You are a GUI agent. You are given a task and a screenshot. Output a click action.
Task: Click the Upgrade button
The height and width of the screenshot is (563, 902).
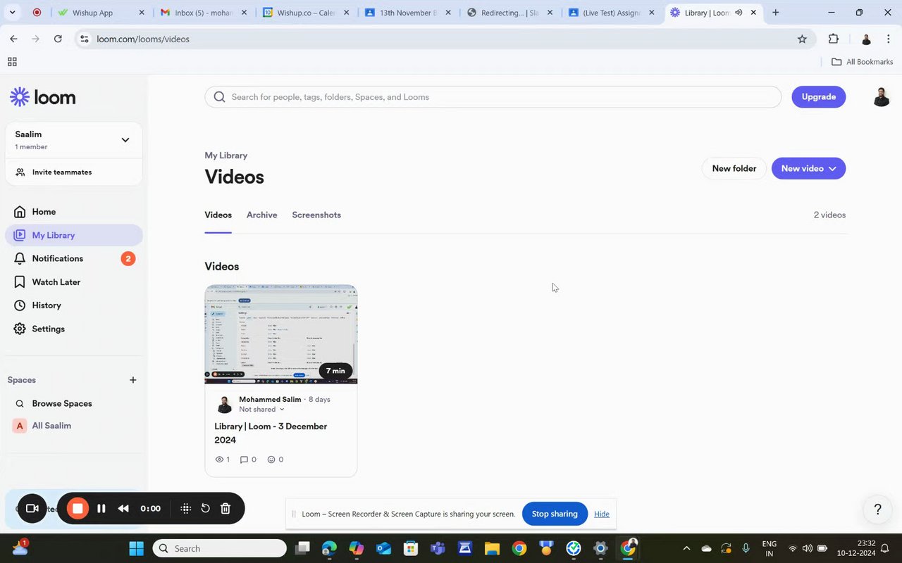tap(818, 97)
